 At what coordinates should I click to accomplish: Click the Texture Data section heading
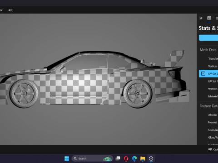click(209, 106)
